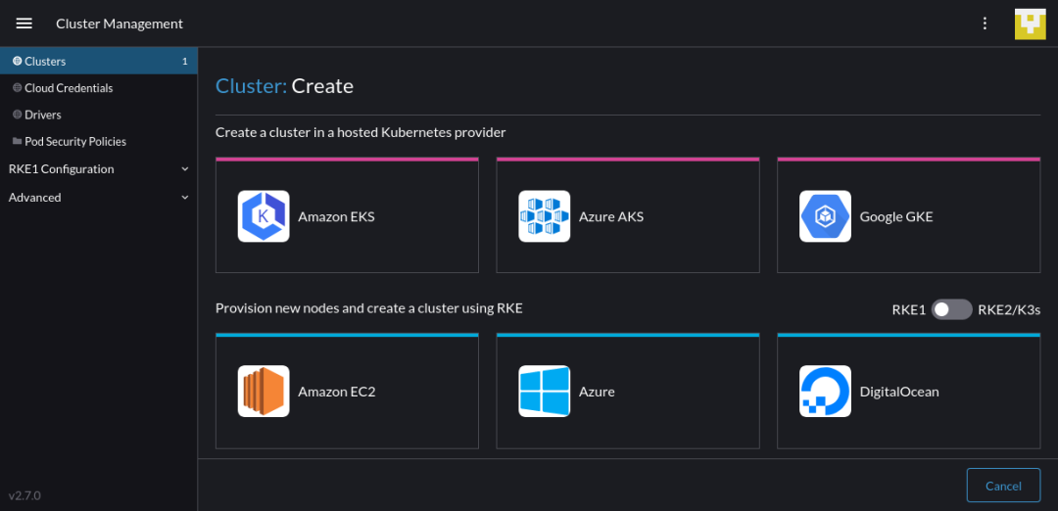Click the Cancel button
The image size is (1058, 511).
click(1003, 486)
